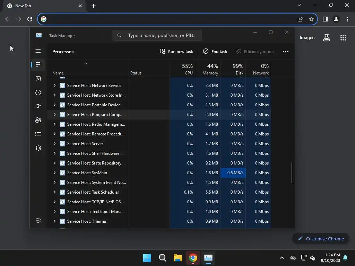Click End task button
Image resolution: width=355 pixels, height=266 pixels.
(215, 52)
